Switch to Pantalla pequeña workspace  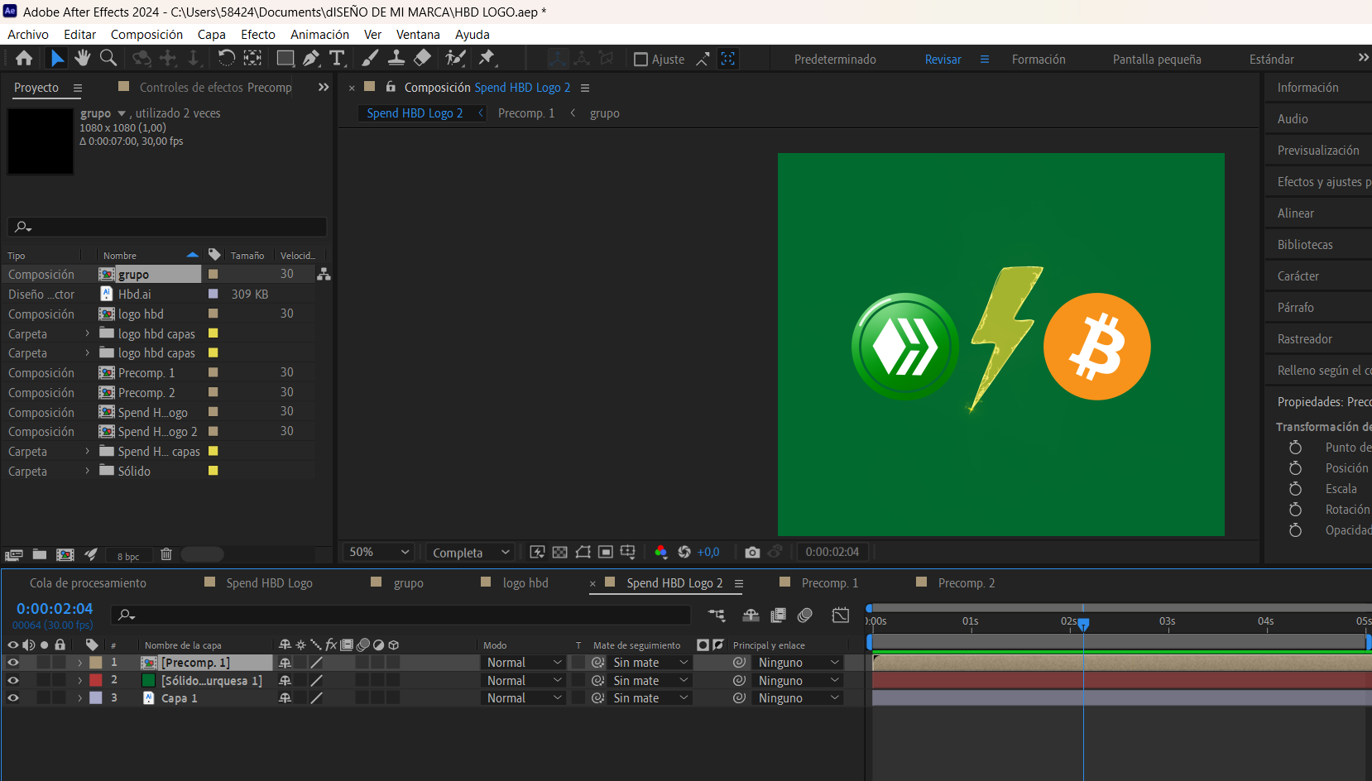click(1156, 60)
